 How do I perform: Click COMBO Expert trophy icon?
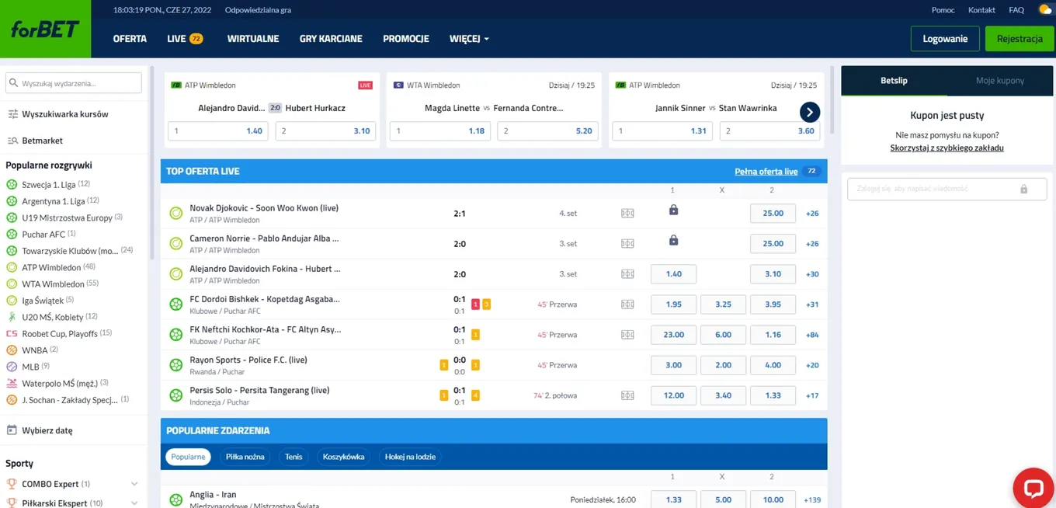[x=12, y=484]
